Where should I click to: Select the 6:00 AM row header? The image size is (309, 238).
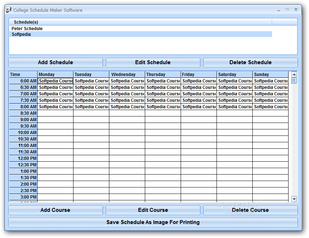point(23,81)
